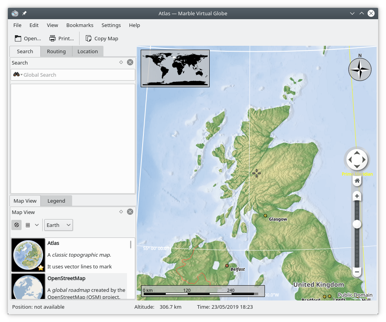The image size is (386, 322).
Task: Switch to the Routing tab
Action: coord(56,51)
